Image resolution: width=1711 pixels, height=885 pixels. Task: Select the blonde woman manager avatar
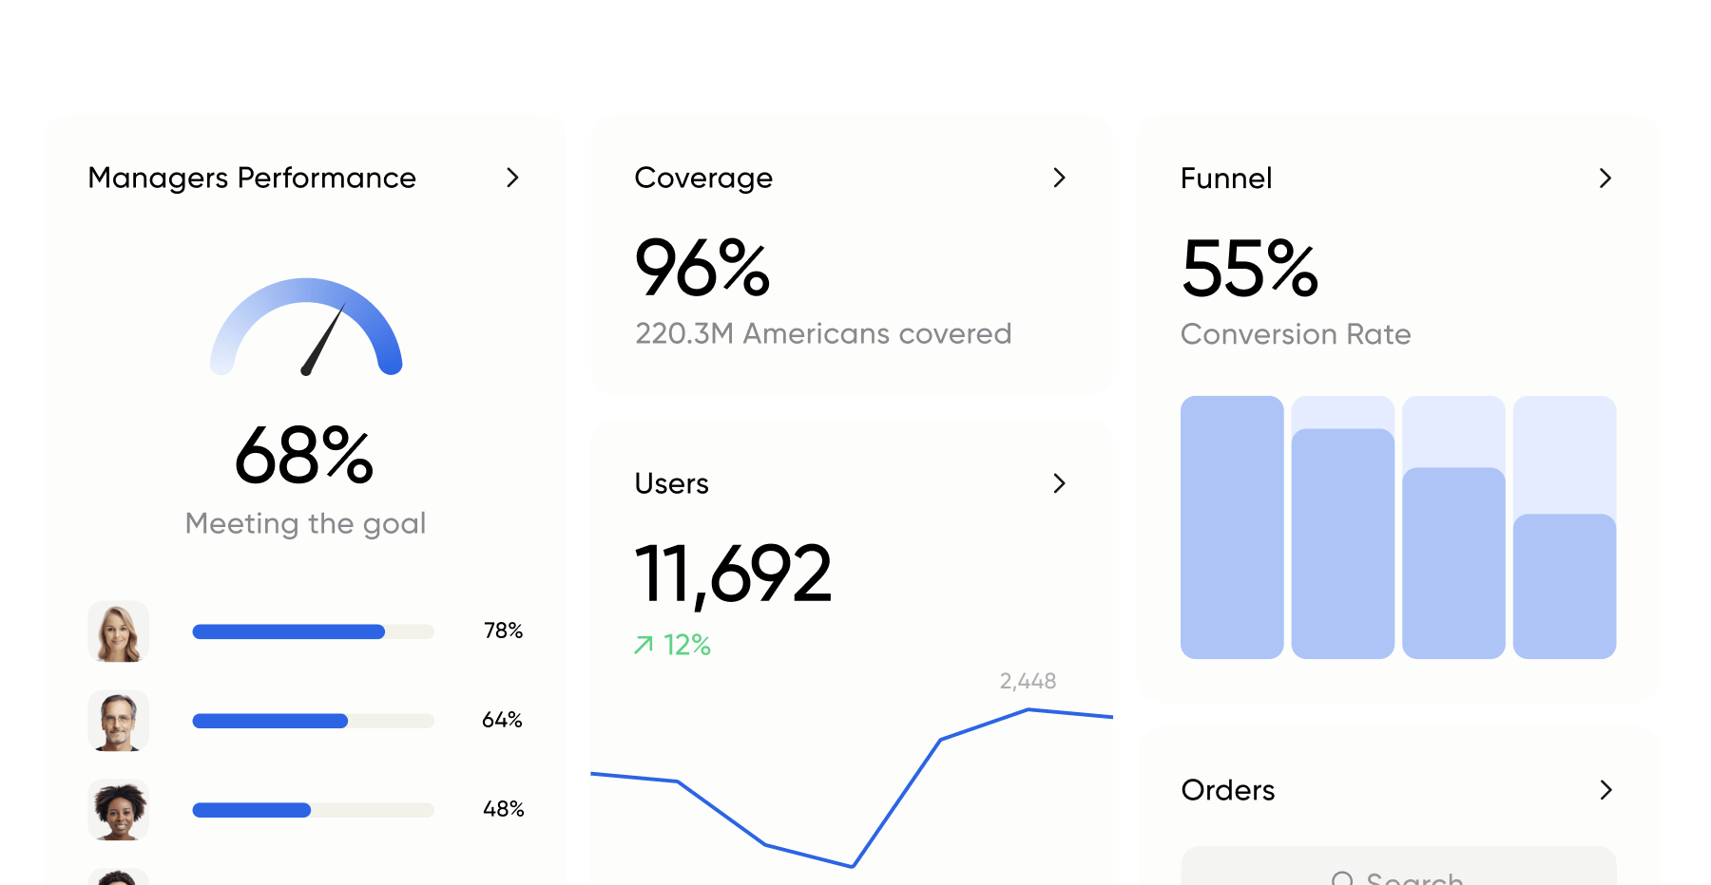(119, 631)
